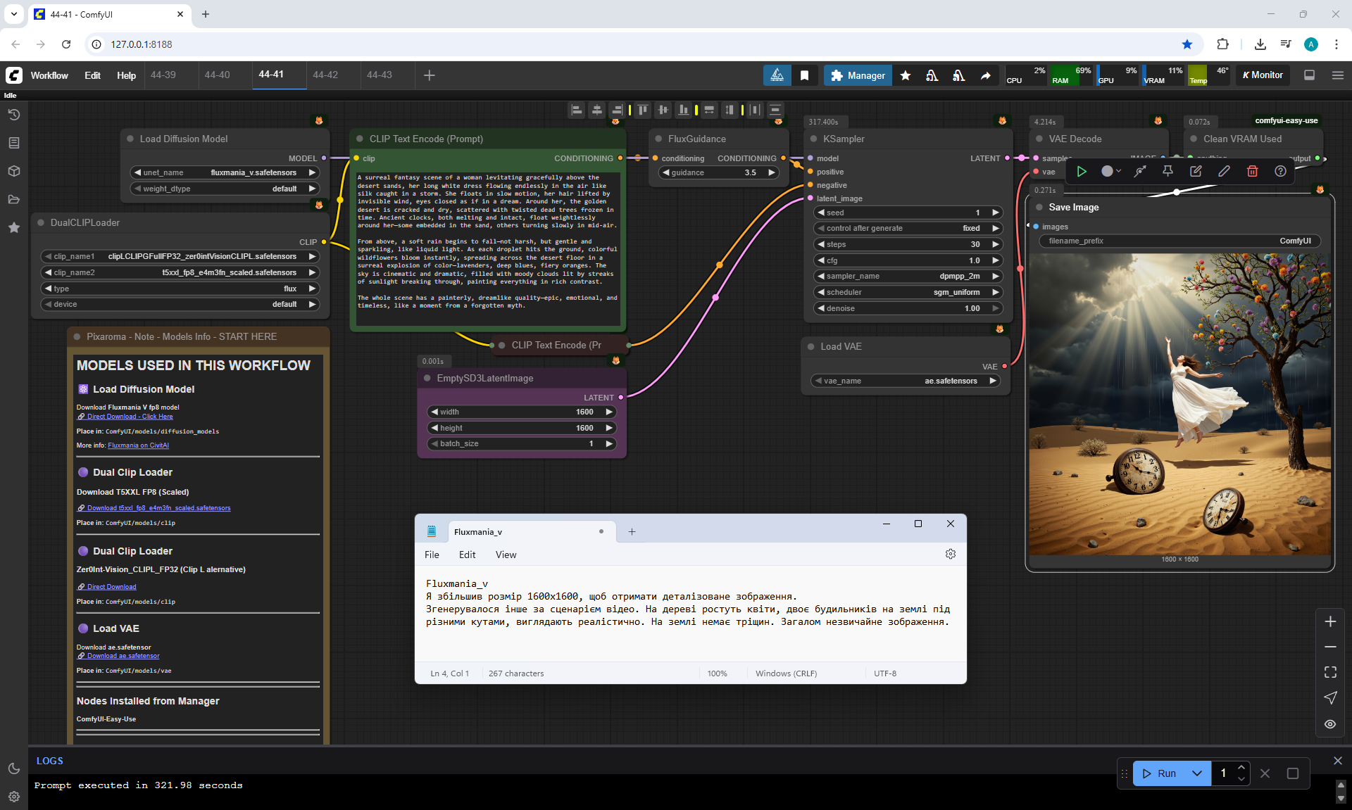Increase the batch count stepper
The height and width of the screenshot is (810, 1352).
tap(1241, 768)
